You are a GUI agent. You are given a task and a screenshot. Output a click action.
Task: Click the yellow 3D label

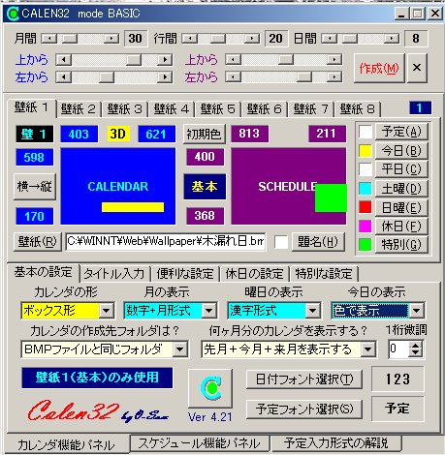coord(117,134)
